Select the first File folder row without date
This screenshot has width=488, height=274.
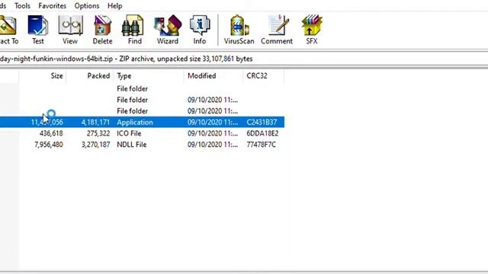pos(143,89)
